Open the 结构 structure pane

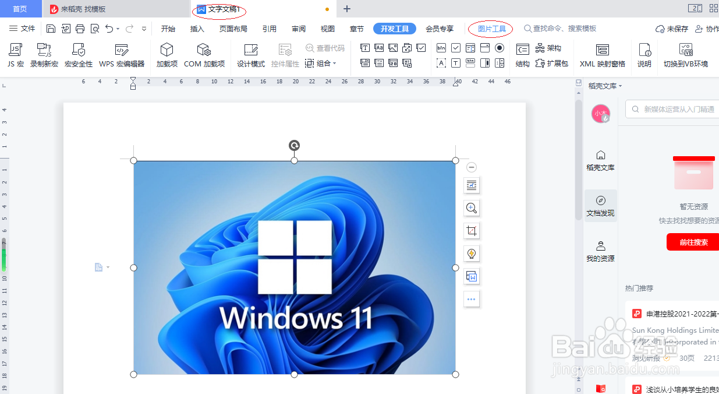click(523, 56)
